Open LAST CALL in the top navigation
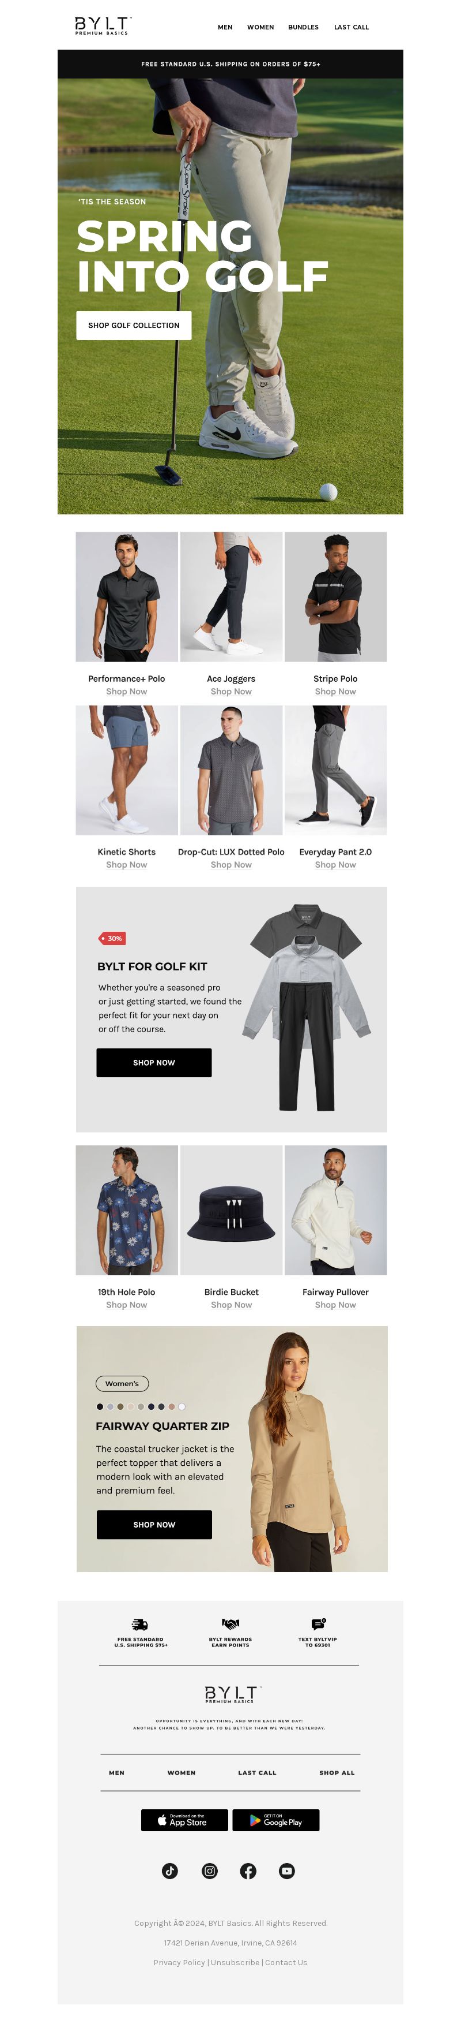 pos(352,28)
